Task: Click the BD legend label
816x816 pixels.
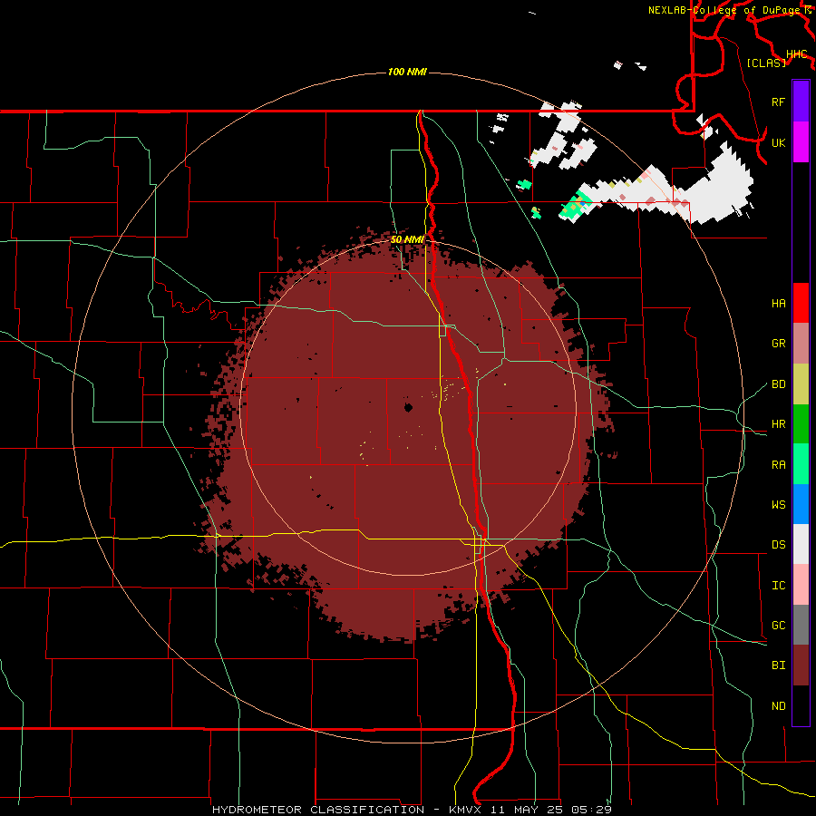Action: (x=778, y=384)
